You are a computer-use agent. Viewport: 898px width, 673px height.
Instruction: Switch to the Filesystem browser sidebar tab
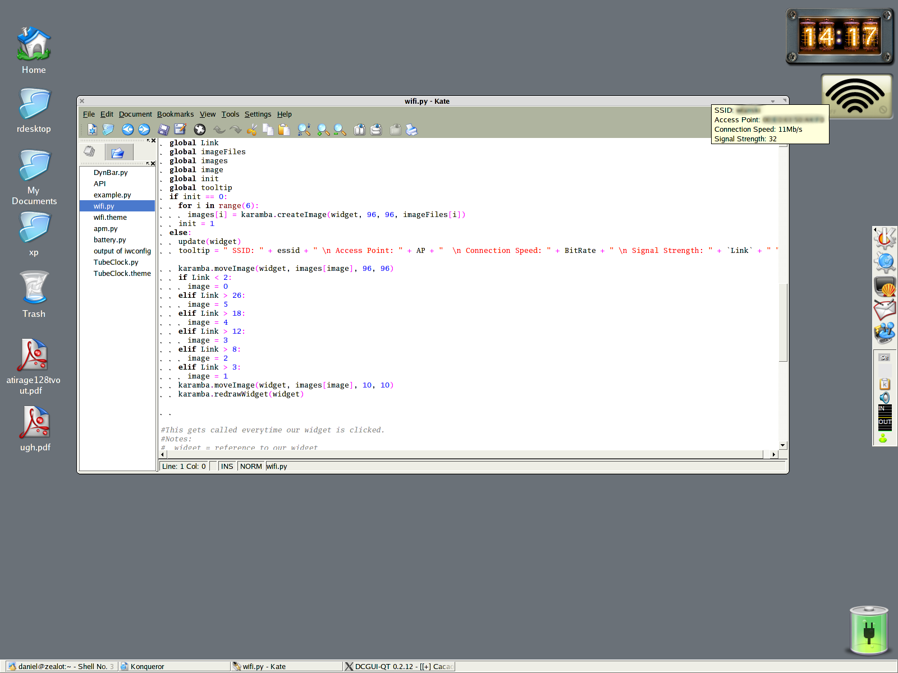(118, 152)
